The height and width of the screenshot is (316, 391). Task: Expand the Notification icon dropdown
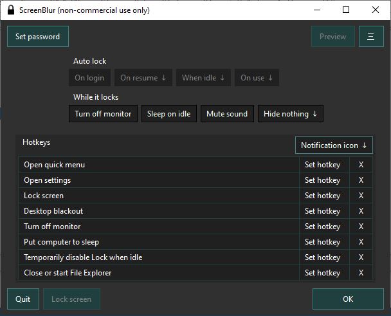pyautogui.click(x=334, y=145)
